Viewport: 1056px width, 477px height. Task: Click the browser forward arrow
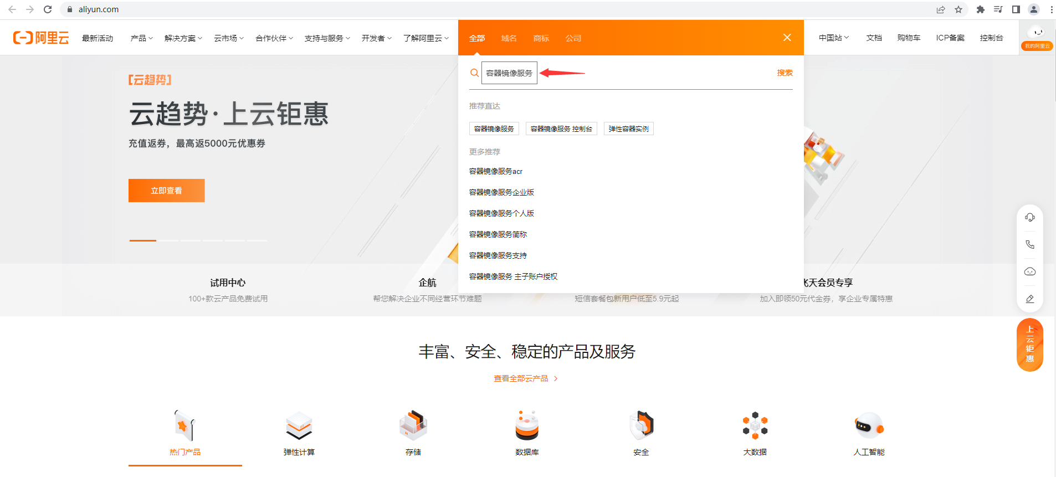(x=30, y=9)
